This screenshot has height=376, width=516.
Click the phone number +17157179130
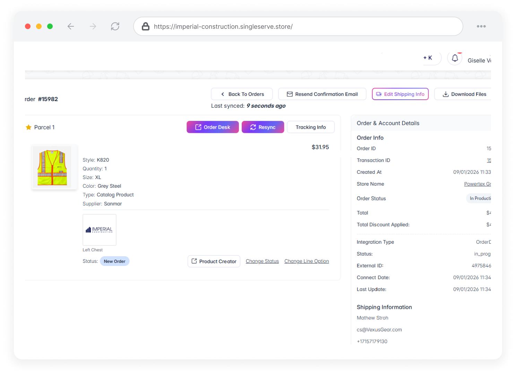(372, 341)
